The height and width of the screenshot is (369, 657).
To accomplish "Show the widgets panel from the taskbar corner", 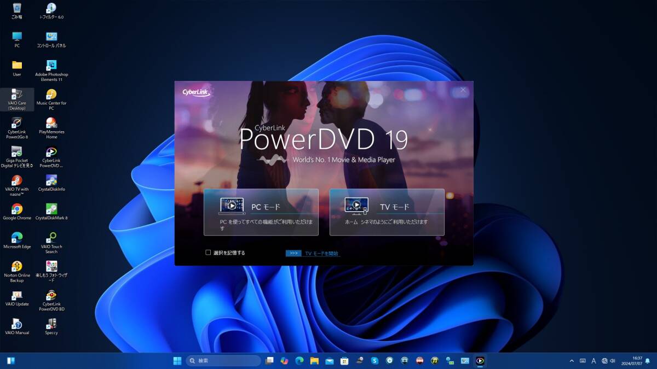I will click(11, 361).
